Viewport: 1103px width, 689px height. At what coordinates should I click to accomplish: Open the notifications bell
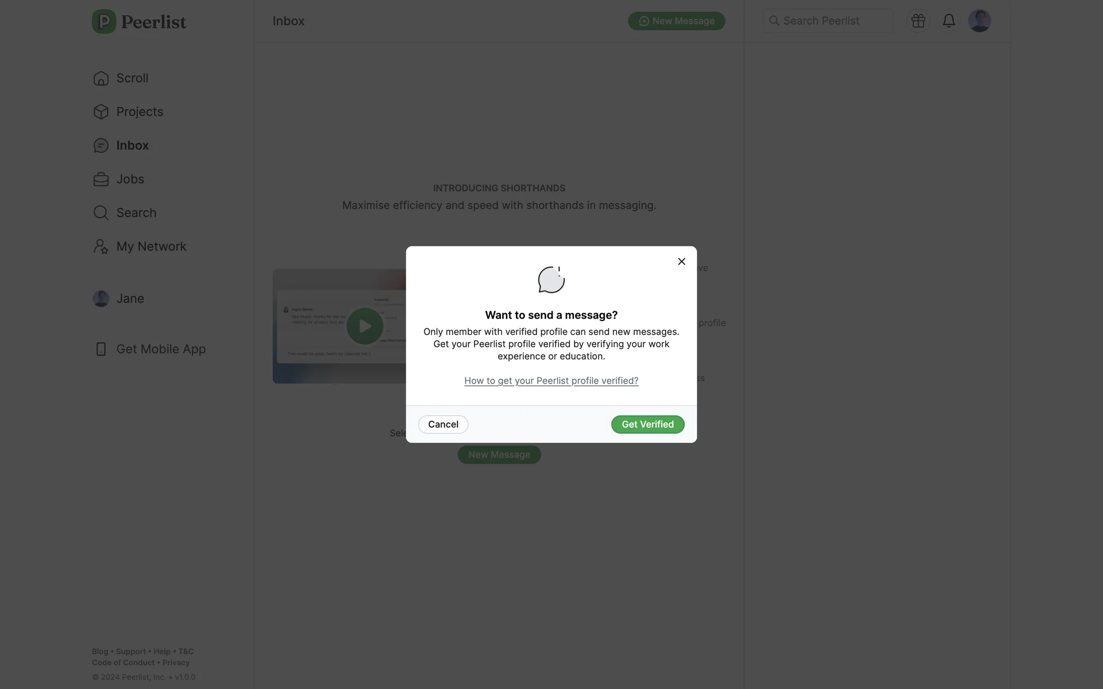[949, 21]
